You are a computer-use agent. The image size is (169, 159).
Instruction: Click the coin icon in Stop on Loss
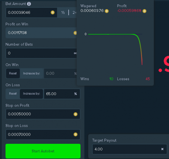75,134
